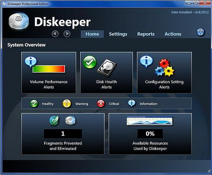Click the window resize grip corner
212x175 pixels.
pyautogui.click(x=209, y=171)
